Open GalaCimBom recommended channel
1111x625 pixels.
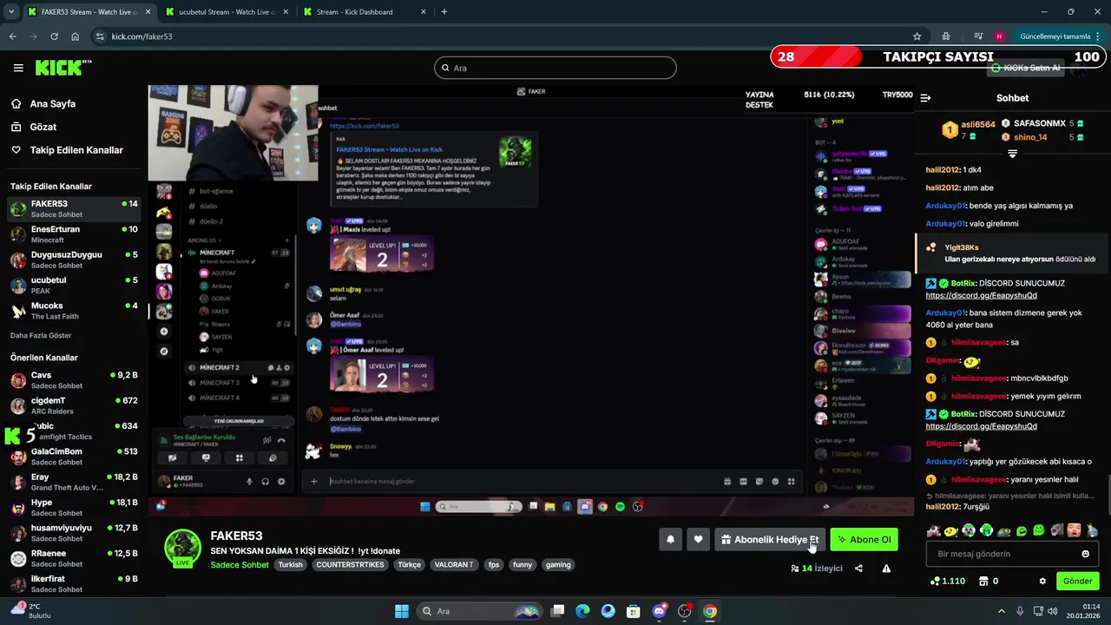[x=74, y=457]
